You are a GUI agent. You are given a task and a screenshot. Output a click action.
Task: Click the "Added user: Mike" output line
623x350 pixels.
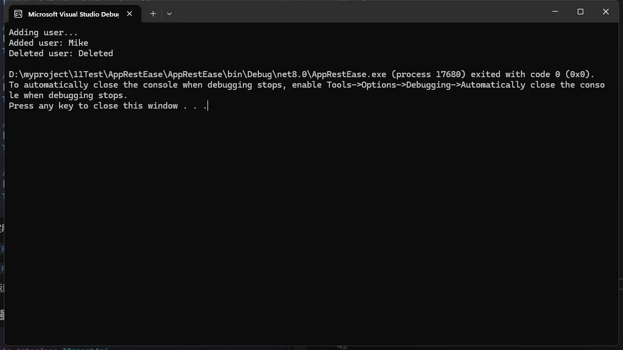(x=49, y=43)
